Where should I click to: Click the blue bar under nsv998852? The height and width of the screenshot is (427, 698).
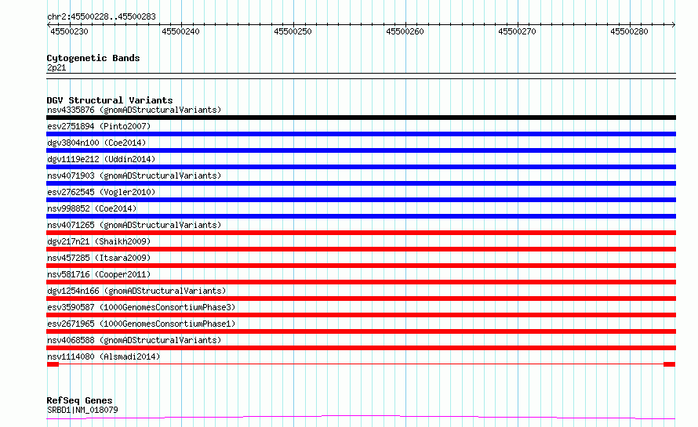point(361,216)
